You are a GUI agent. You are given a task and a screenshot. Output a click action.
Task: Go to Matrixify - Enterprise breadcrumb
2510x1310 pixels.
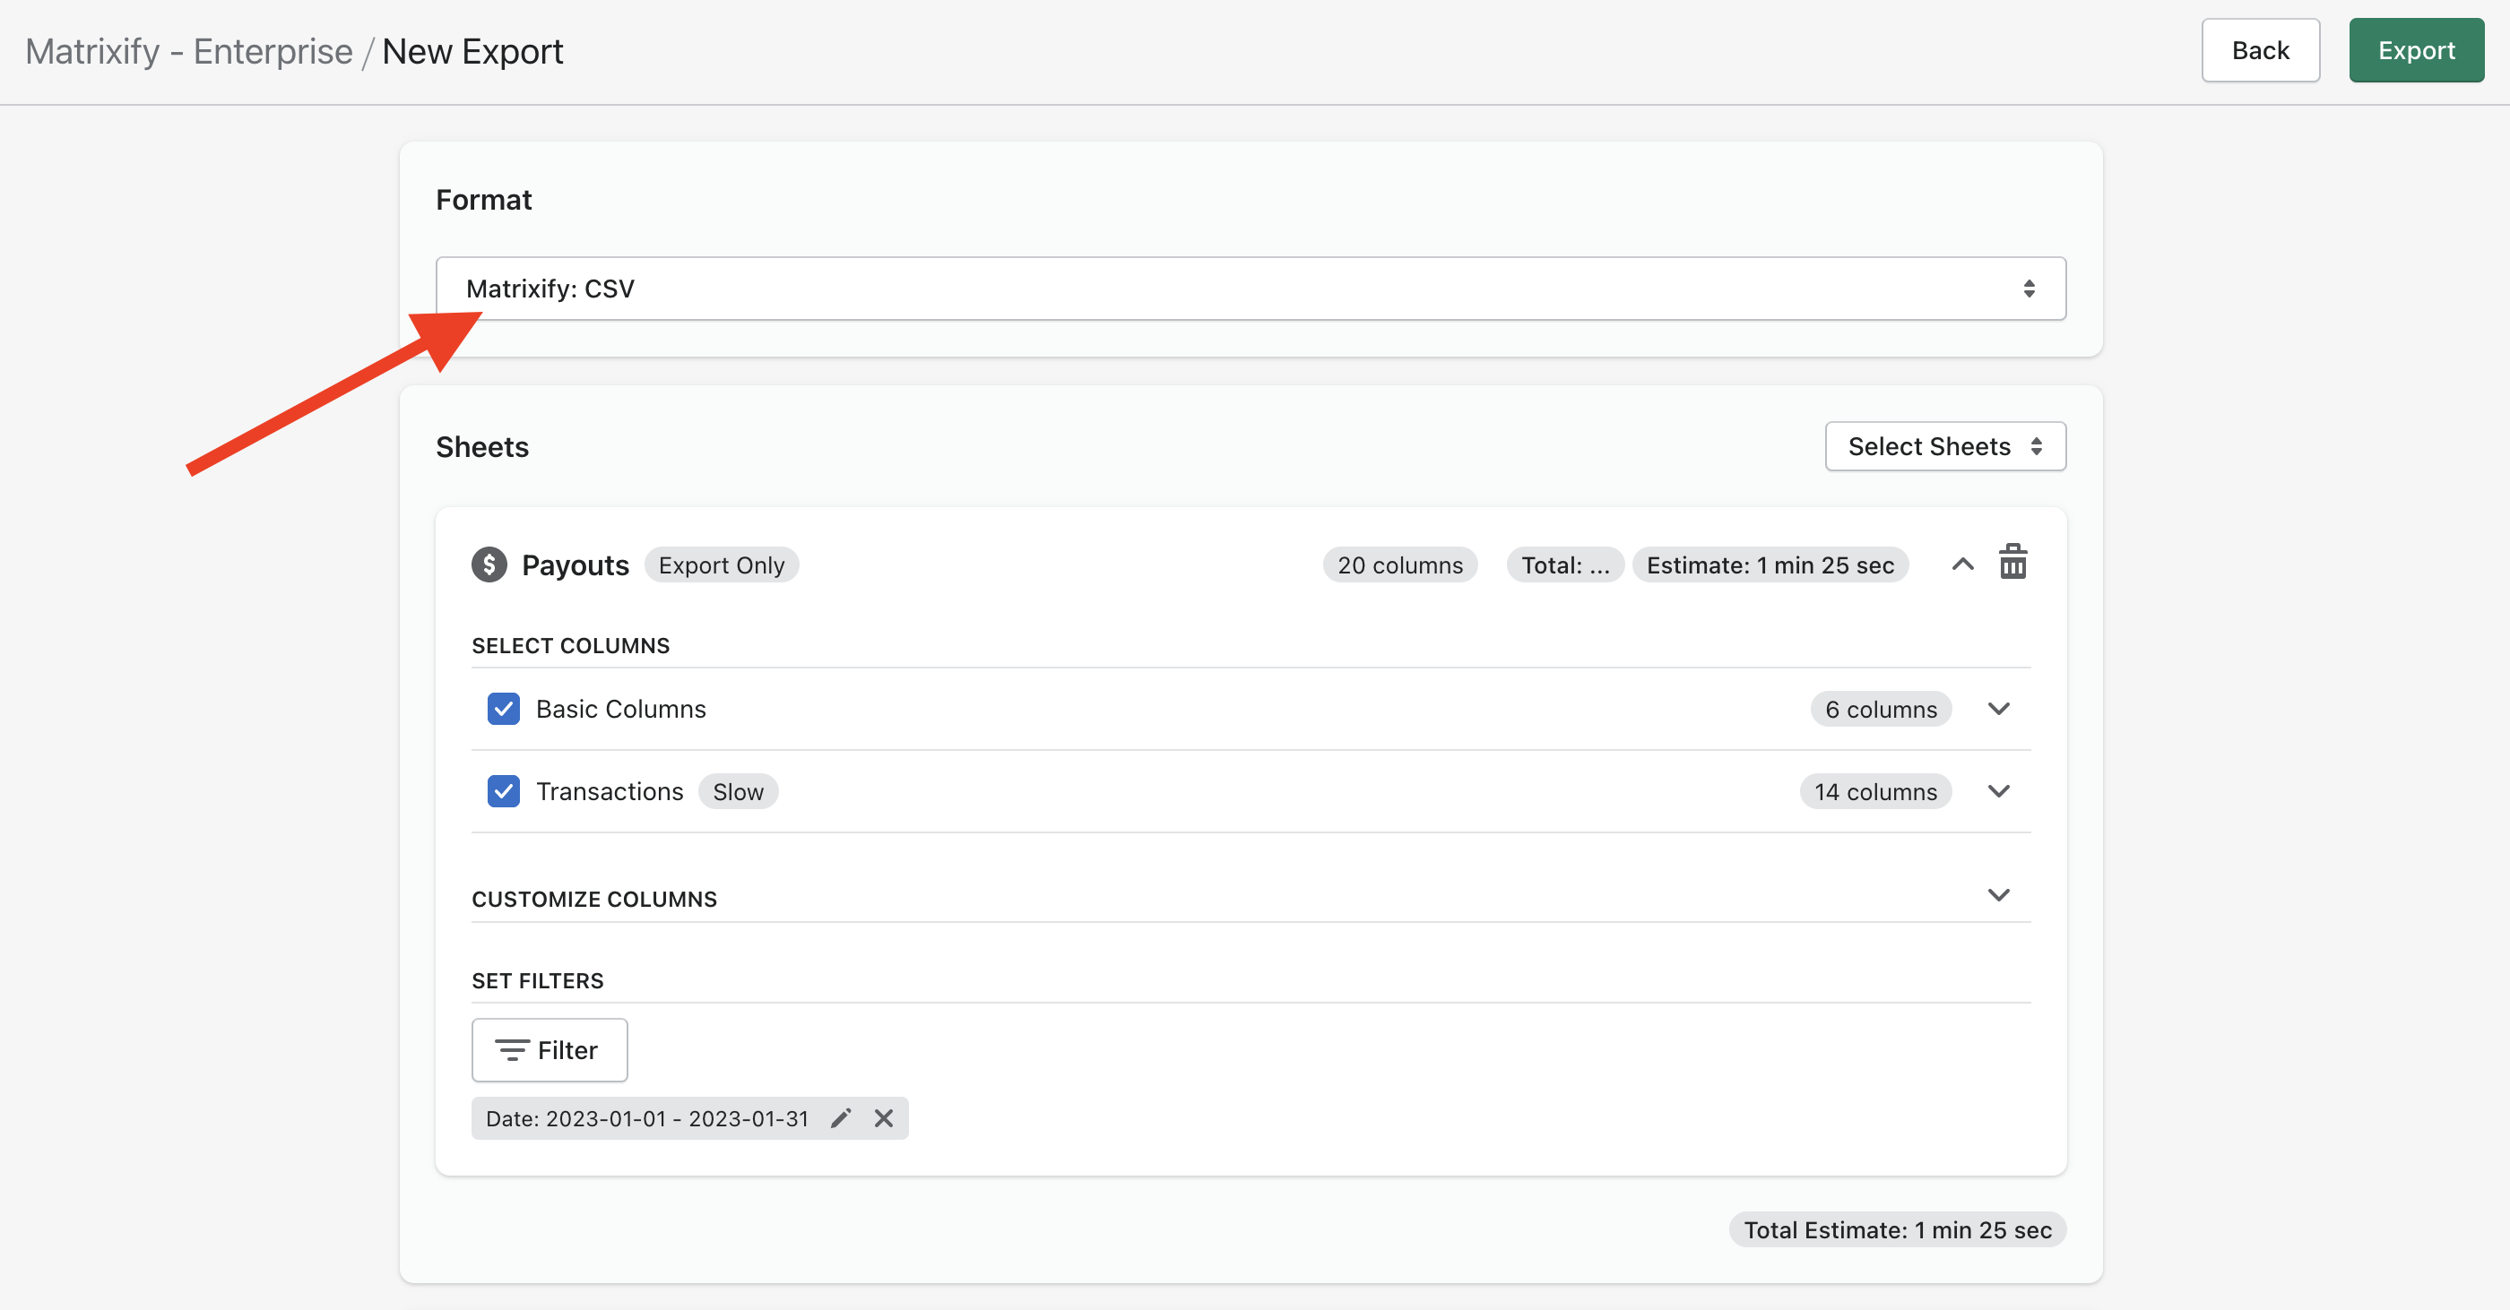click(x=189, y=52)
